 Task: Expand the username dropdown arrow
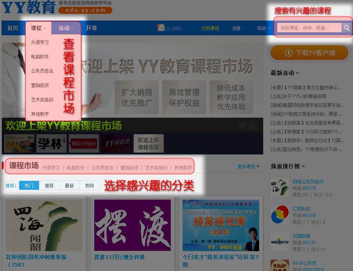click(x=188, y=28)
